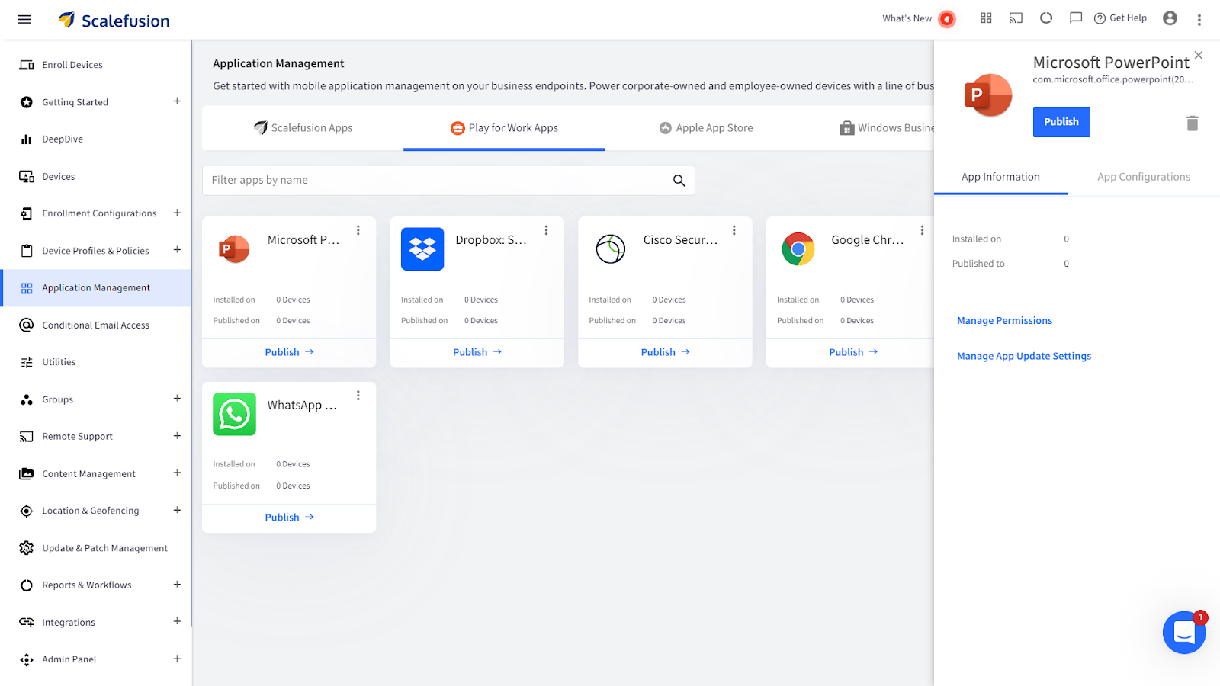
Task: Open the App Configurations tab
Action: (1143, 176)
